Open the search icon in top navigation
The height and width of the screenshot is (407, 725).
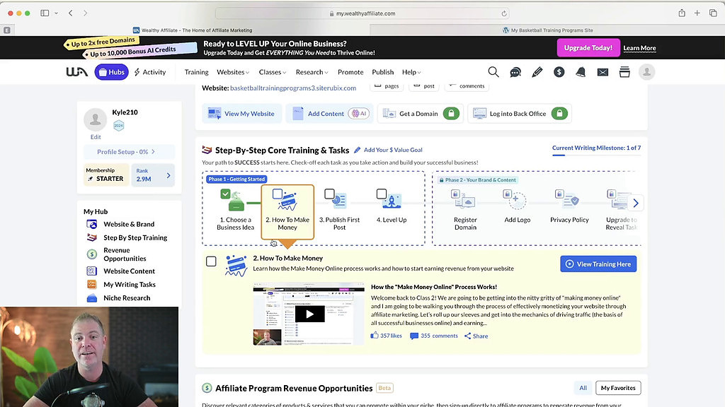click(493, 71)
